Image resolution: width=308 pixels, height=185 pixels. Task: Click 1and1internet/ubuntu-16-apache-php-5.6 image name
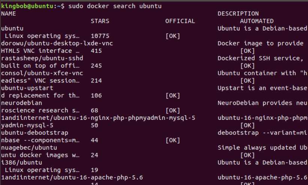pyautogui.click(x=72, y=178)
